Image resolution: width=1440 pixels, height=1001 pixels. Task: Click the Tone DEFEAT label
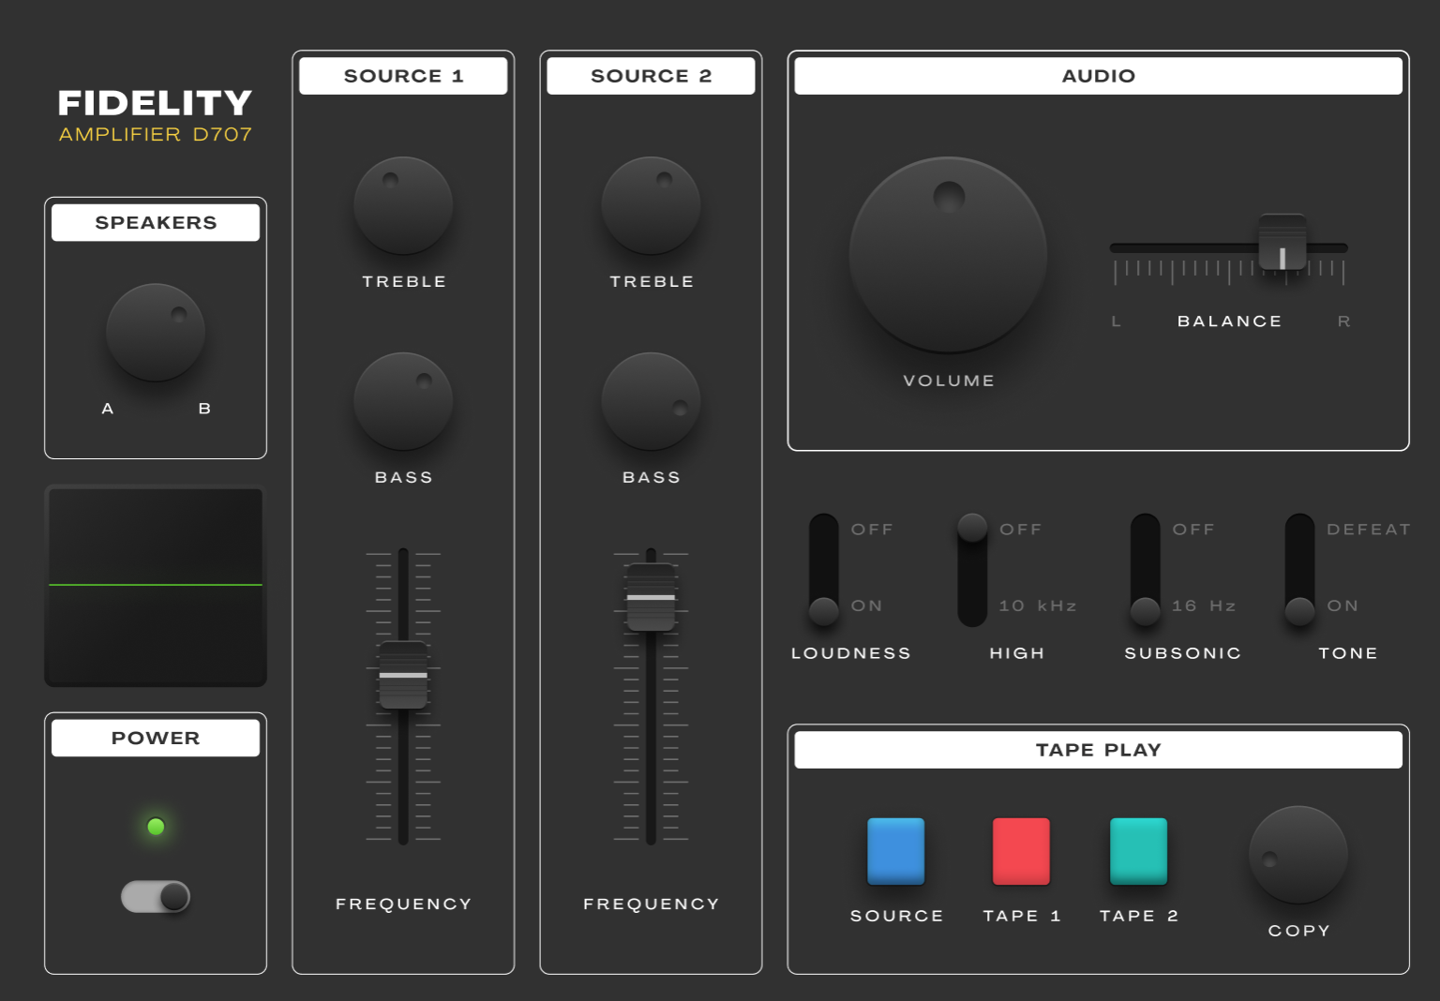coord(1369,530)
